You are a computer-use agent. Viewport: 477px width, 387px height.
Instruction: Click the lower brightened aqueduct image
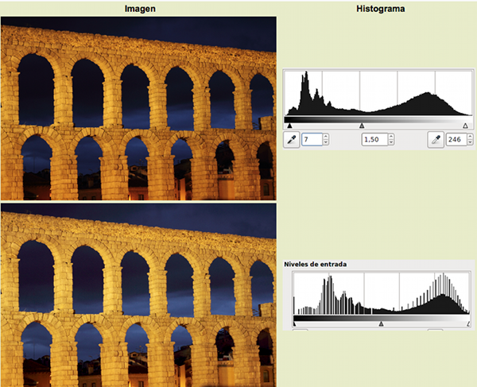click(x=138, y=295)
